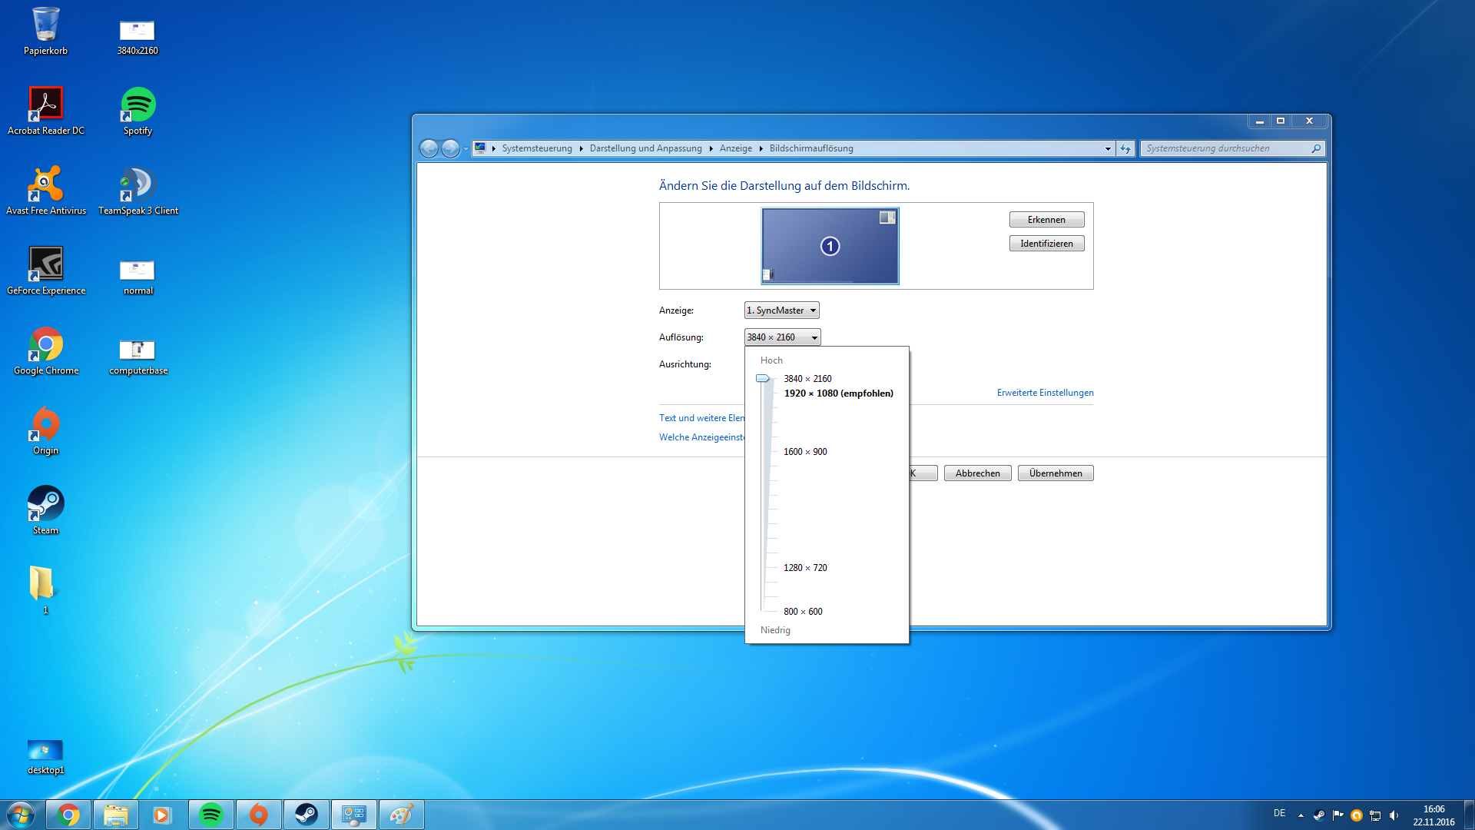Open Spotify from the taskbar

pos(211,815)
